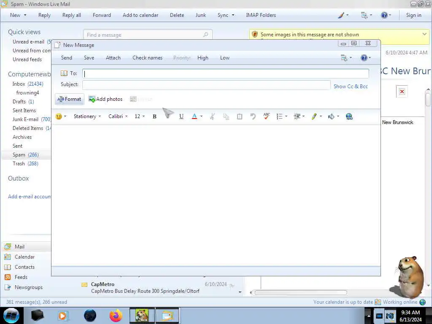This screenshot has width=432, height=324.
Task: Switch to Contacts in bottom-left navigation
Action: coord(24,267)
